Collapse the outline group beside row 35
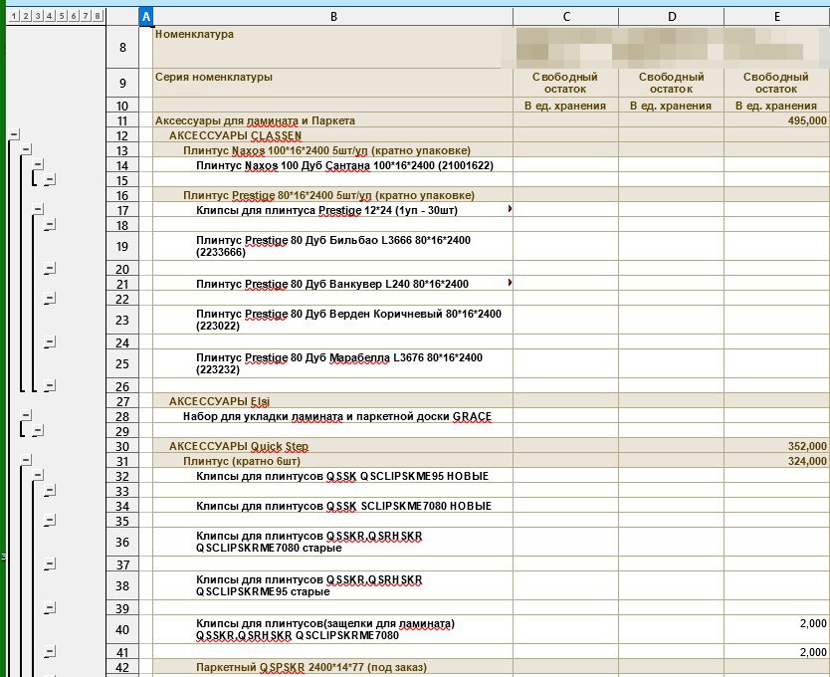Image resolution: width=830 pixels, height=677 pixels. click(x=50, y=521)
